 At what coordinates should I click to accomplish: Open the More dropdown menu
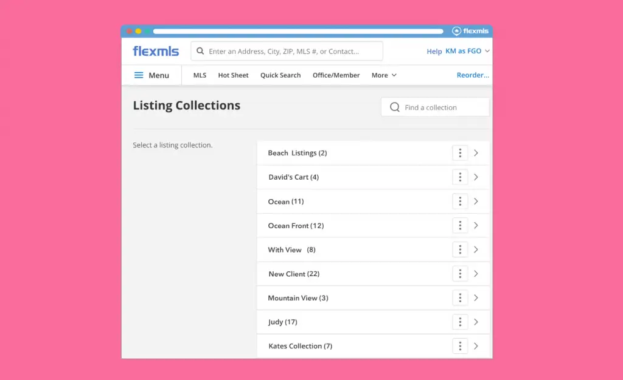pyautogui.click(x=384, y=75)
